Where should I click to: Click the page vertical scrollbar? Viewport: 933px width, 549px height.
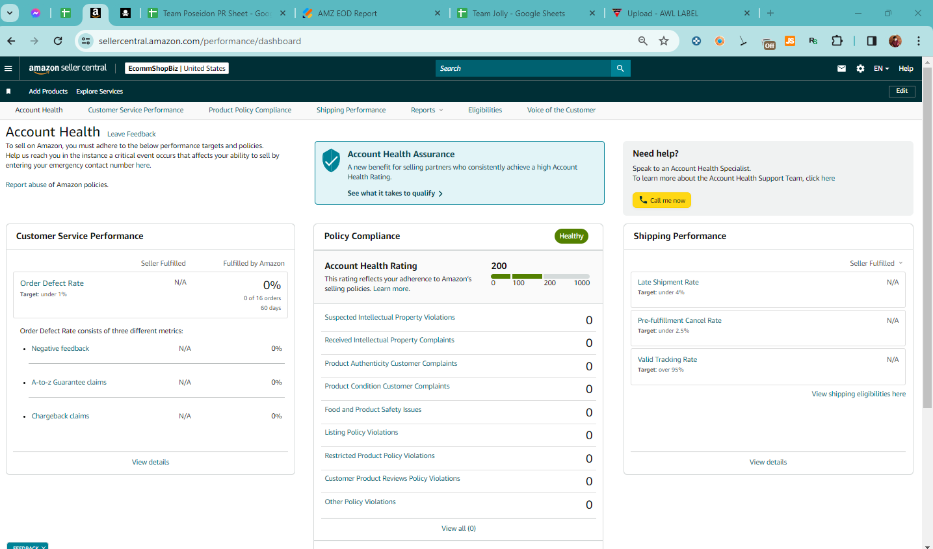pyautogui.click(x=928, y=237)
